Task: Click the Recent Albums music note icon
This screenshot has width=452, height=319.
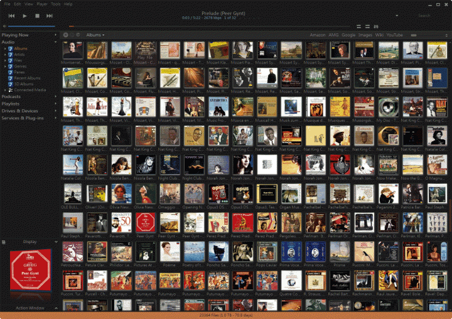Action: click(11, 78)
